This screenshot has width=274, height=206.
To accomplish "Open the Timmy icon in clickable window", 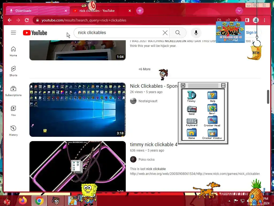I will click(192, 97).
